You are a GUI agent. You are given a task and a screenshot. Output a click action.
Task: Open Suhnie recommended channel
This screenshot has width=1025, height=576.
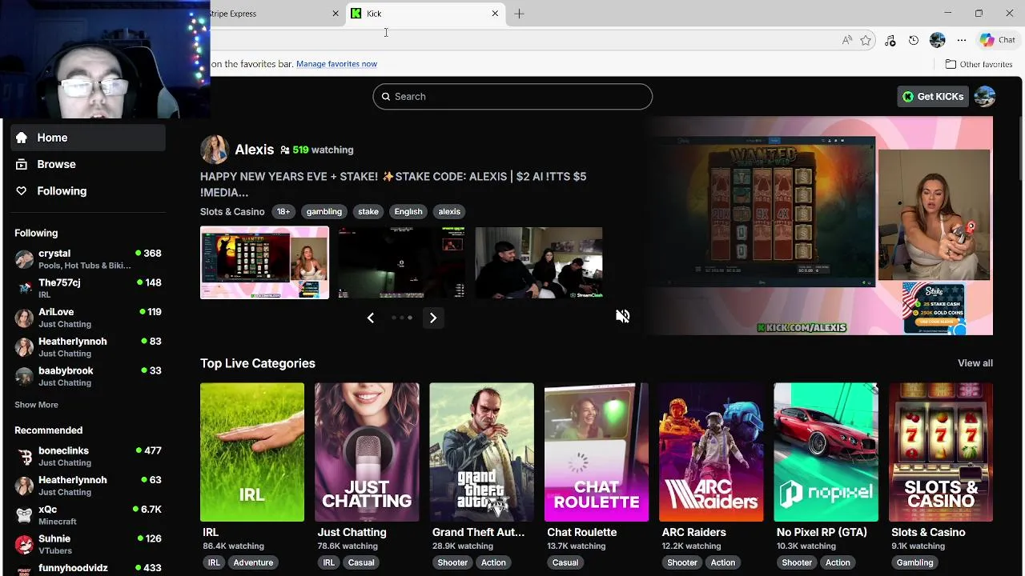[x=88, y=544]
